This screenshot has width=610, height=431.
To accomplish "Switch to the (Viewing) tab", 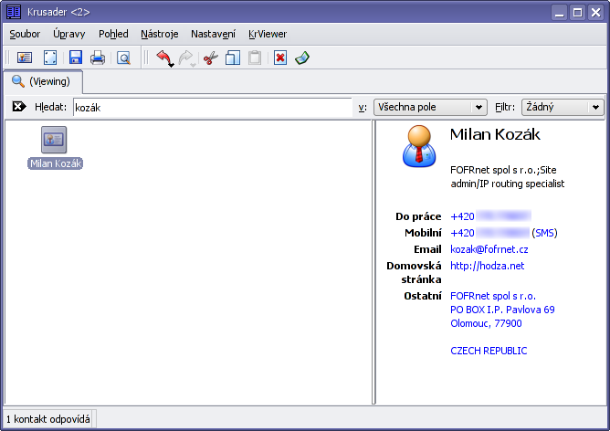I will tap(42, 81).
